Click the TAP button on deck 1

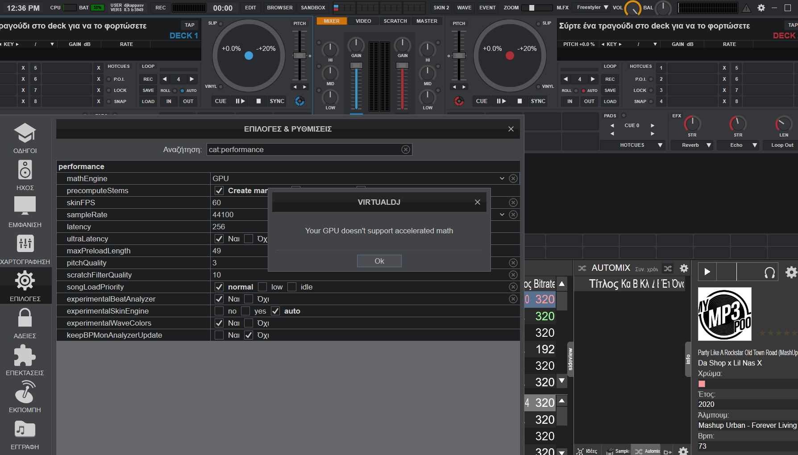coord(190,25)
